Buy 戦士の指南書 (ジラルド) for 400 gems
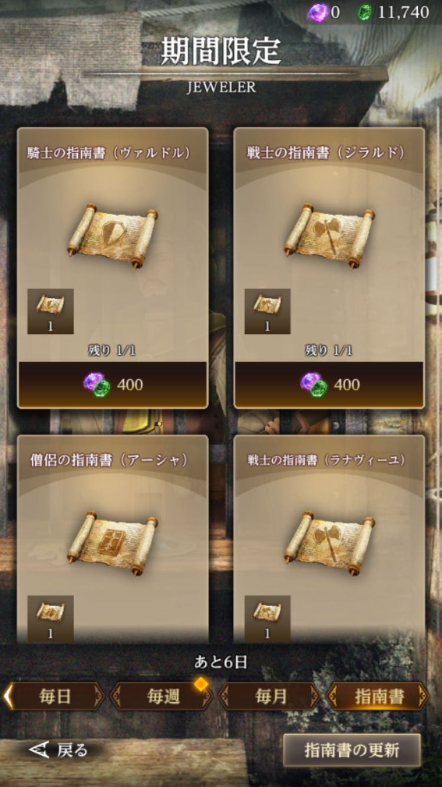The height and width of the screenshot is (787, 442). pyautogui.click(x=329, y=384)
